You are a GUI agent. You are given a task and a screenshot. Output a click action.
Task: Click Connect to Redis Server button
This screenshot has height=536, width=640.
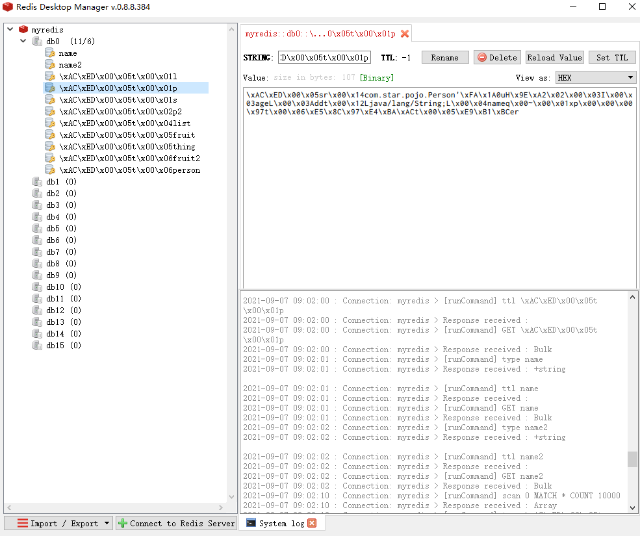point(176,523)
